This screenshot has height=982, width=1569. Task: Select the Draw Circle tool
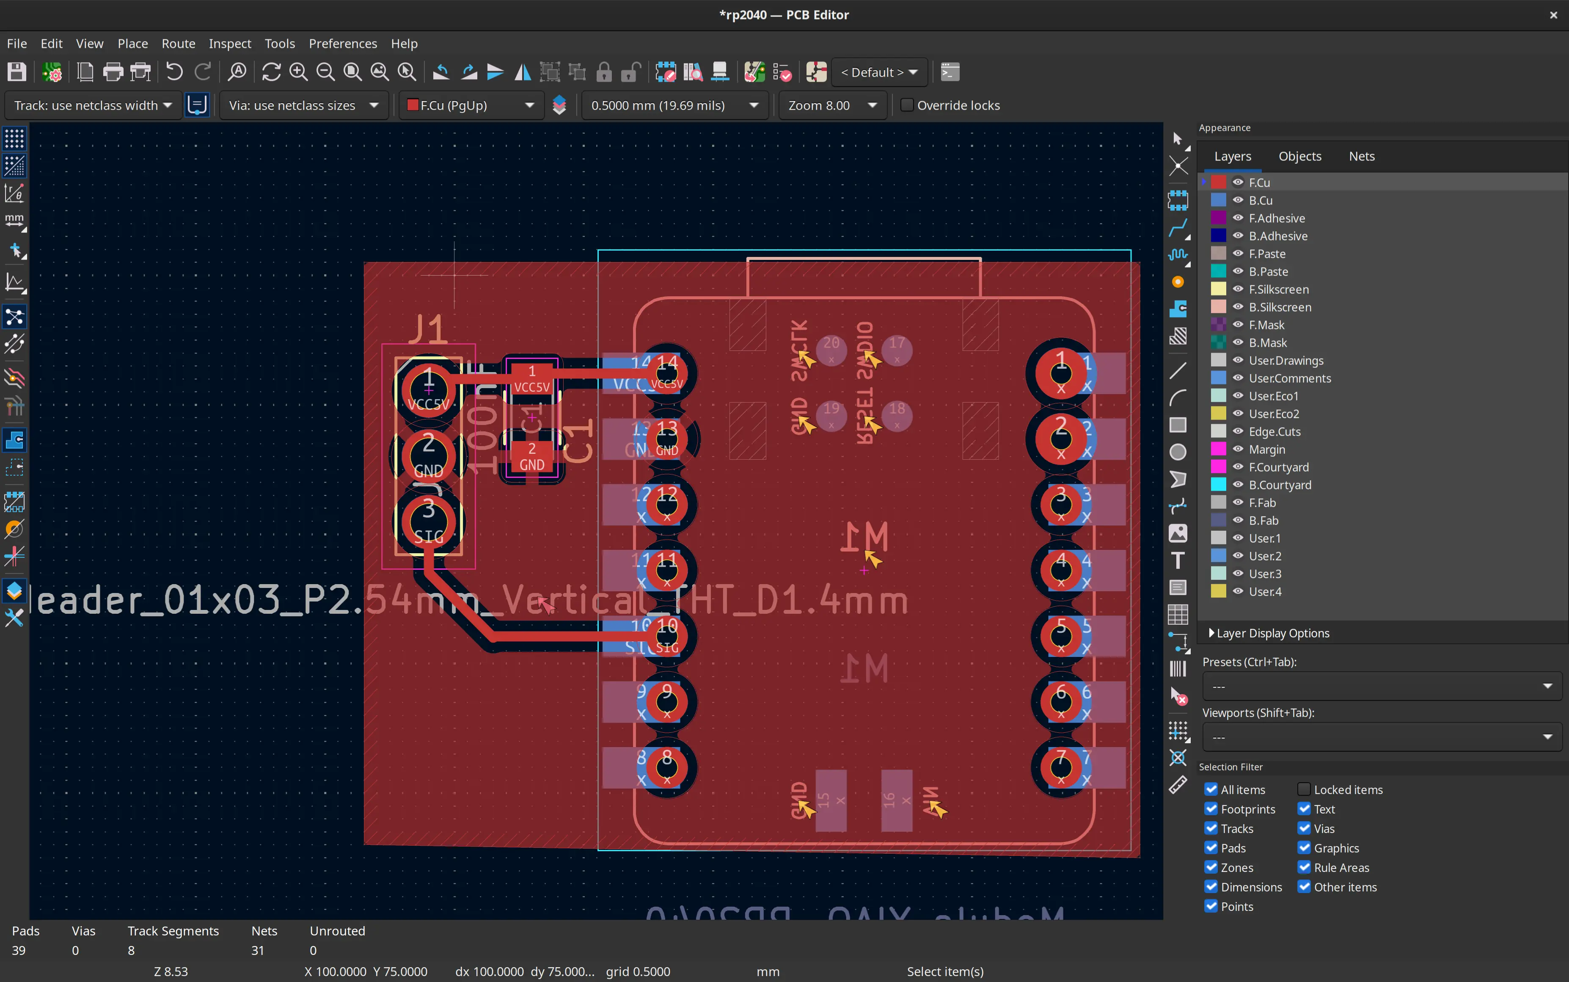coord(1178,452)
